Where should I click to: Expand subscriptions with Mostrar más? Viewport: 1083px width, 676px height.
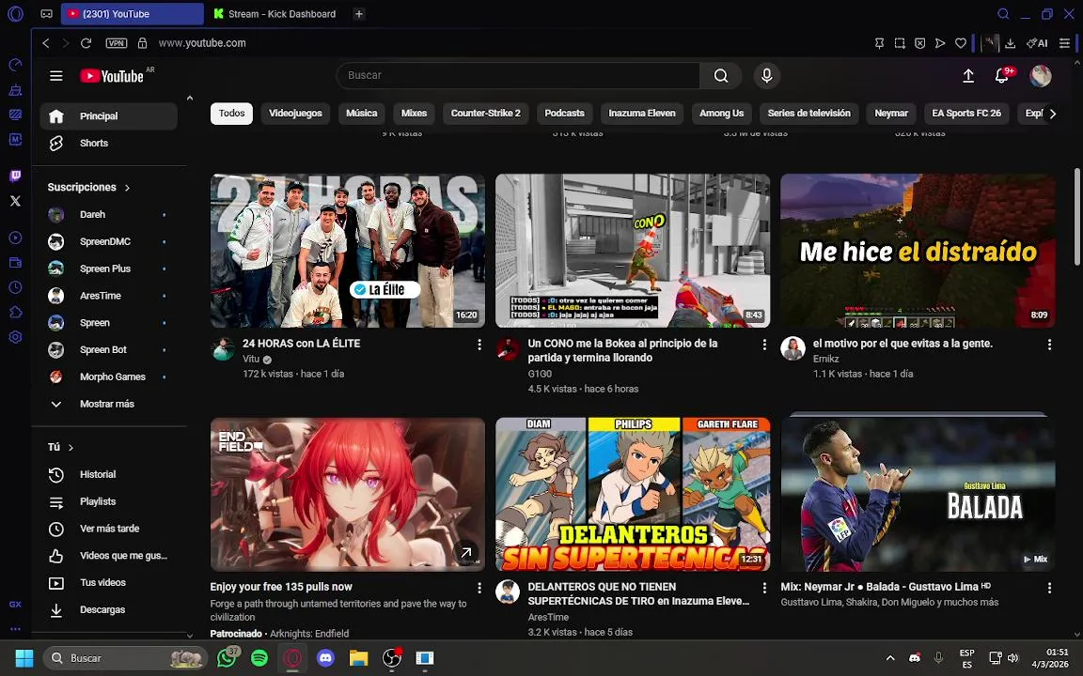pos(108,405)
